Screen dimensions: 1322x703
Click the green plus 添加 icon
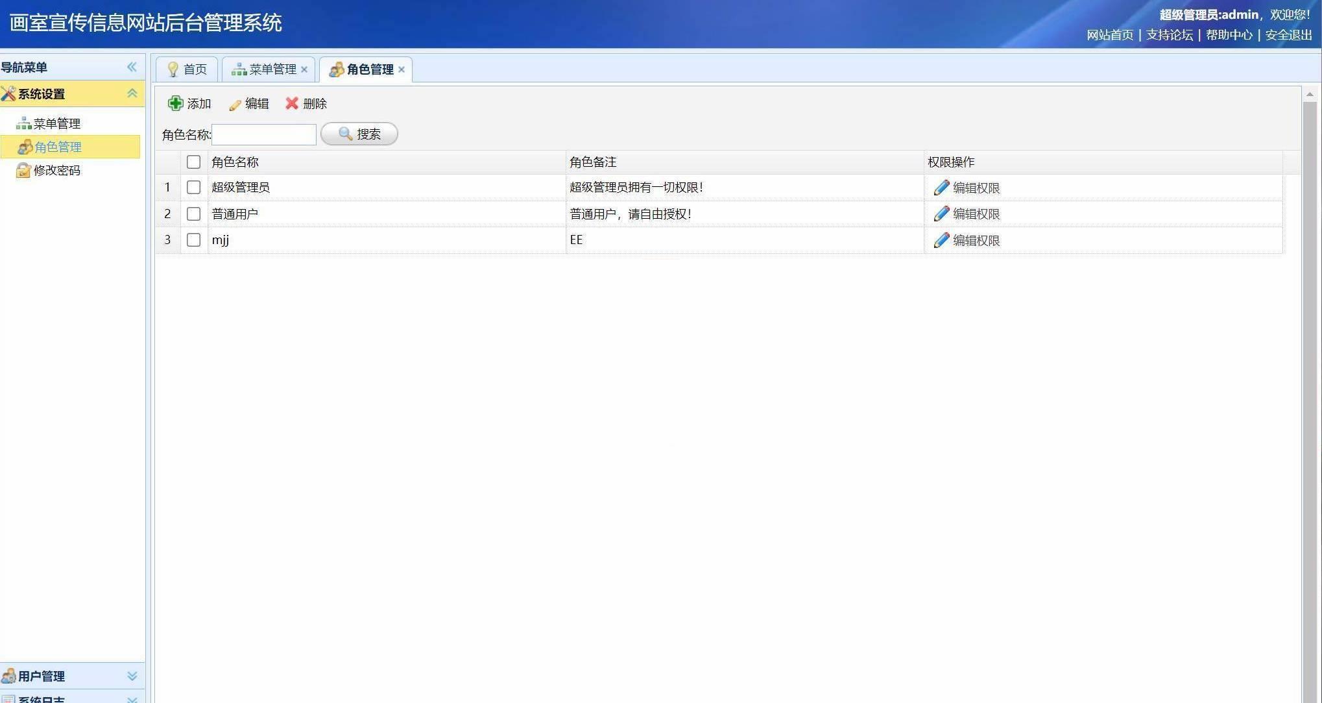click(x=175, y=103)
